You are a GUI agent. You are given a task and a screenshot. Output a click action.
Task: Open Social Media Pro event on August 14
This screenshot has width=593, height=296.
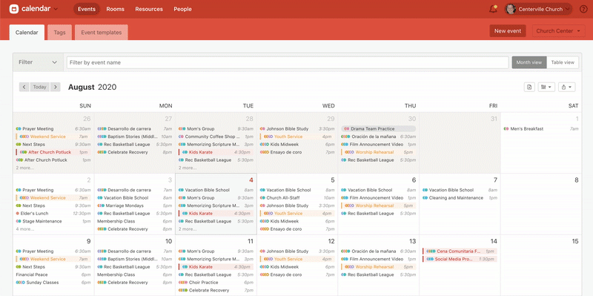pyautogui.click(x=460, y=259)
